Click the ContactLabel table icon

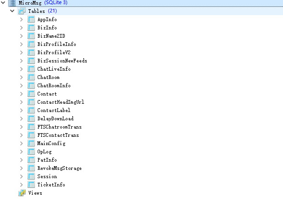click(x=31, y=110)
